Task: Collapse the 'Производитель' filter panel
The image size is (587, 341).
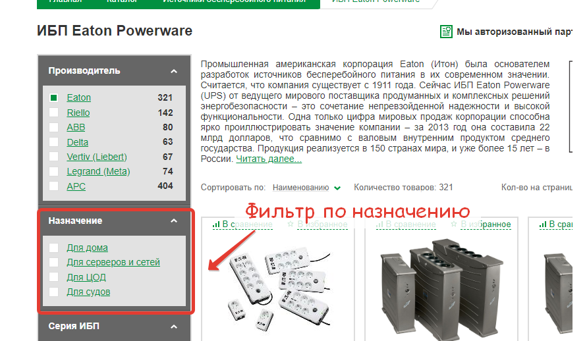Action: pyautogui.click(x=174, y=71)
